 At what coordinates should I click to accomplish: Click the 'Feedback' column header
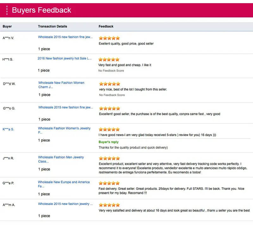tap(106, 27)
